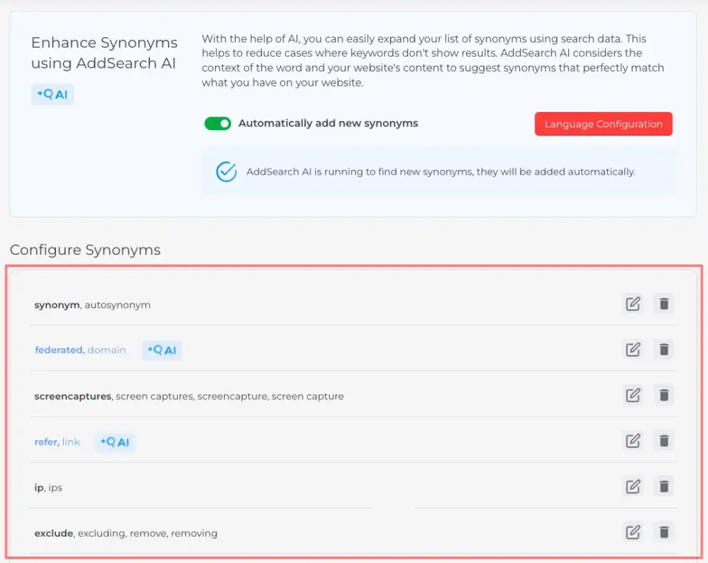This screenshot has height=563, width=708.
Task: Delete the federated, domain synonym row
Action: 664,350
